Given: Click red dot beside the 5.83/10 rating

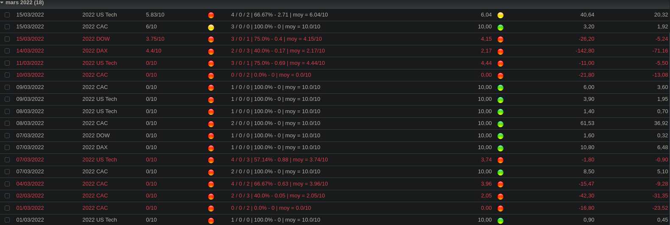Looking at the screenshot, I should click(211, 15).
